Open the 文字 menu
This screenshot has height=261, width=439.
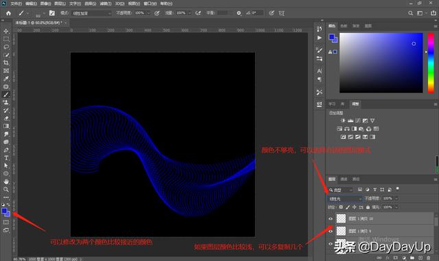[75, 3]
